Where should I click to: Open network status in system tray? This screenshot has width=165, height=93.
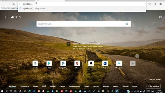click(x=135, y=91)
